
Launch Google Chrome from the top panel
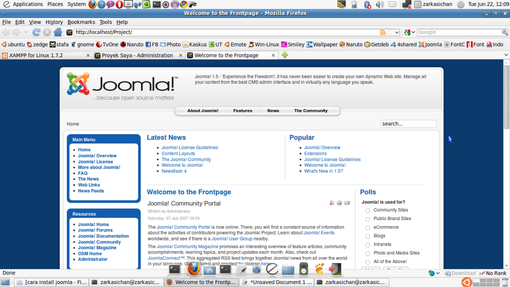point(183,4)
